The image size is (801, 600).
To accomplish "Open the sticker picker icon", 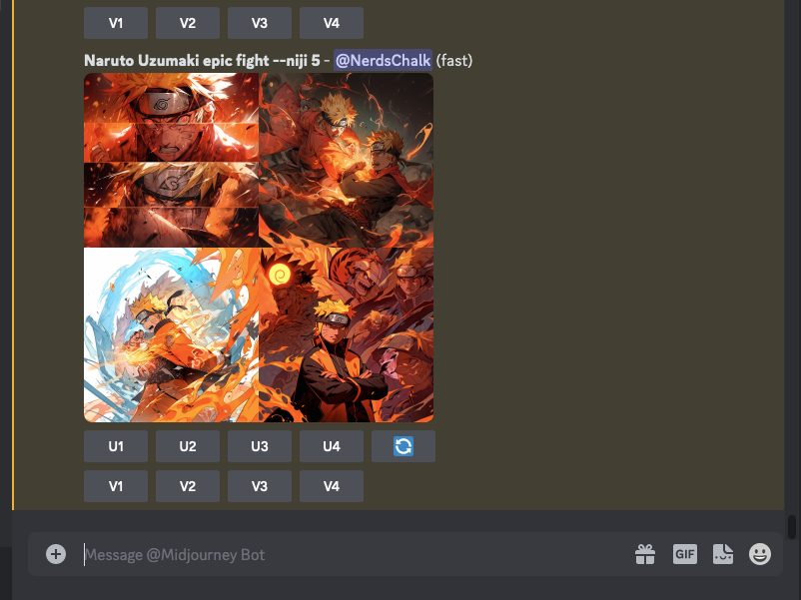I will pyautogui.click(x=723, y=554).
